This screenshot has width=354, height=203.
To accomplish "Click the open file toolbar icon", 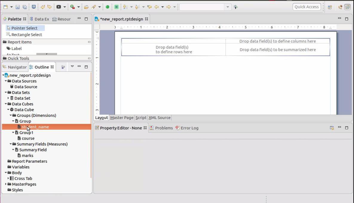I will 86,7.
